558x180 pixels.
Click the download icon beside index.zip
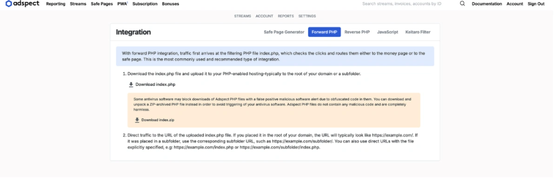[x=137, y=120]
